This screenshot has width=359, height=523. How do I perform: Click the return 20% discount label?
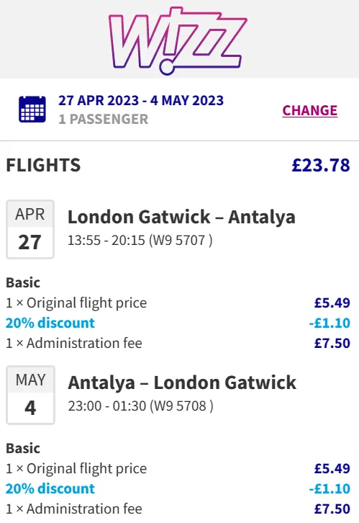(50, 488)
